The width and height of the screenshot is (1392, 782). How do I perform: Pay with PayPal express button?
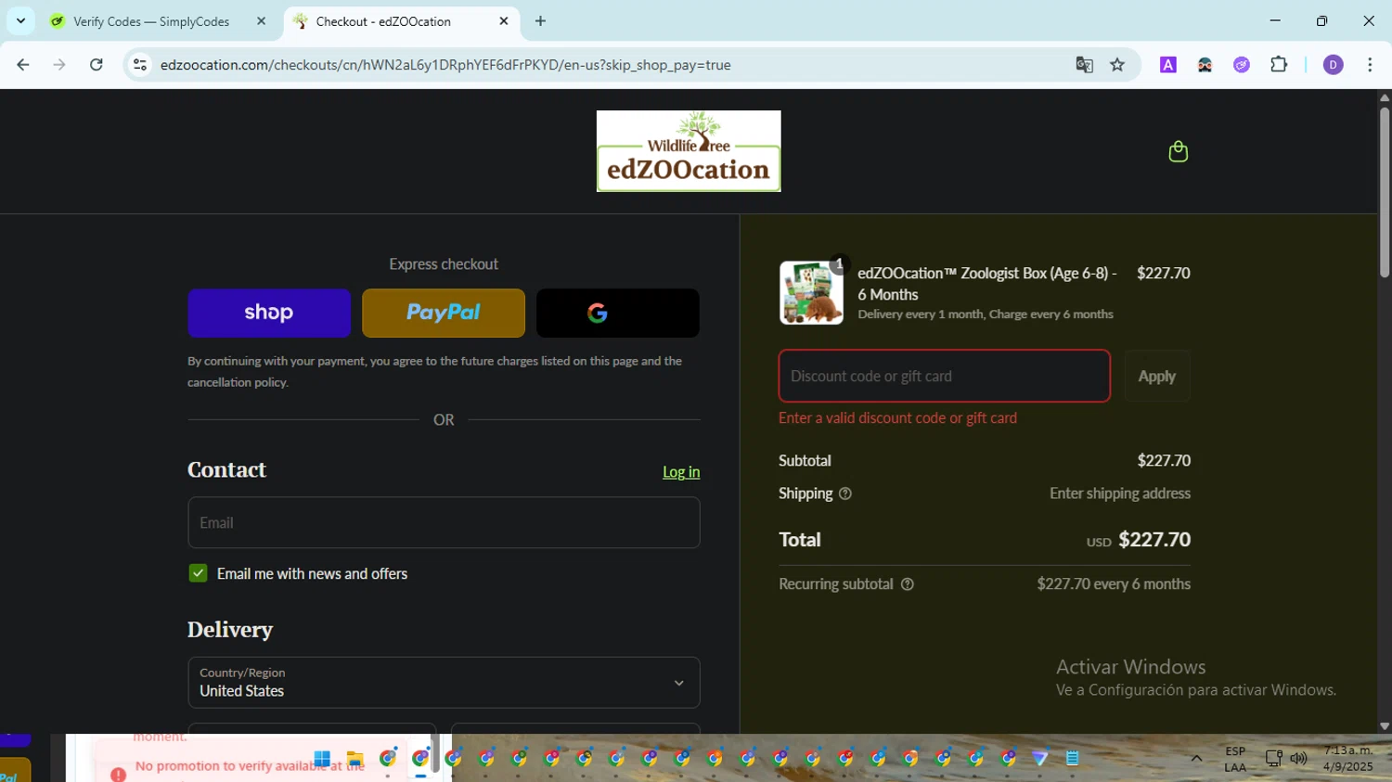click(x=444, y=313)
